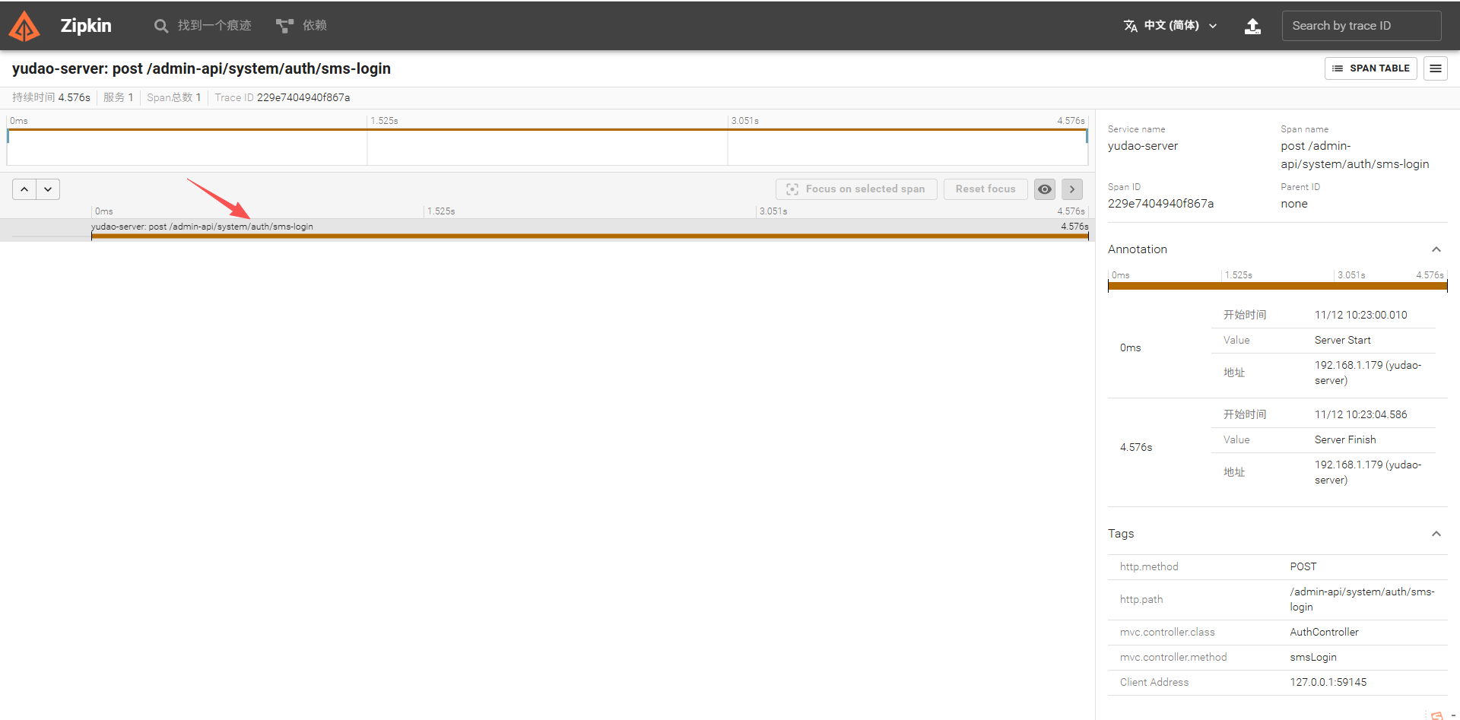
Task: Click the smsLogin tag value
Action: 1313,658
